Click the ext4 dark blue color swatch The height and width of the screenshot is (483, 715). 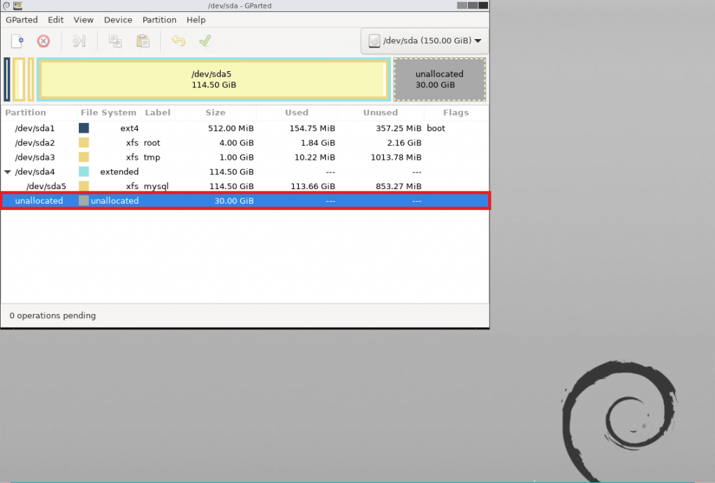tap(84, 128)
